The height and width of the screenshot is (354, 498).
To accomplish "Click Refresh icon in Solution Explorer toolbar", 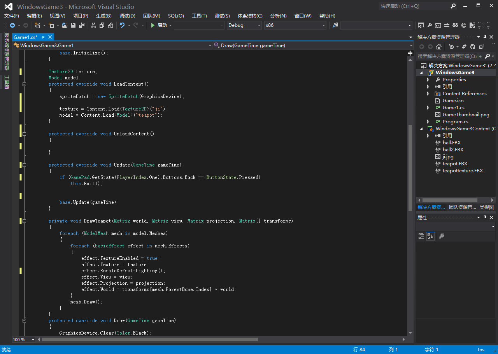I will click(x=473, y=47).
